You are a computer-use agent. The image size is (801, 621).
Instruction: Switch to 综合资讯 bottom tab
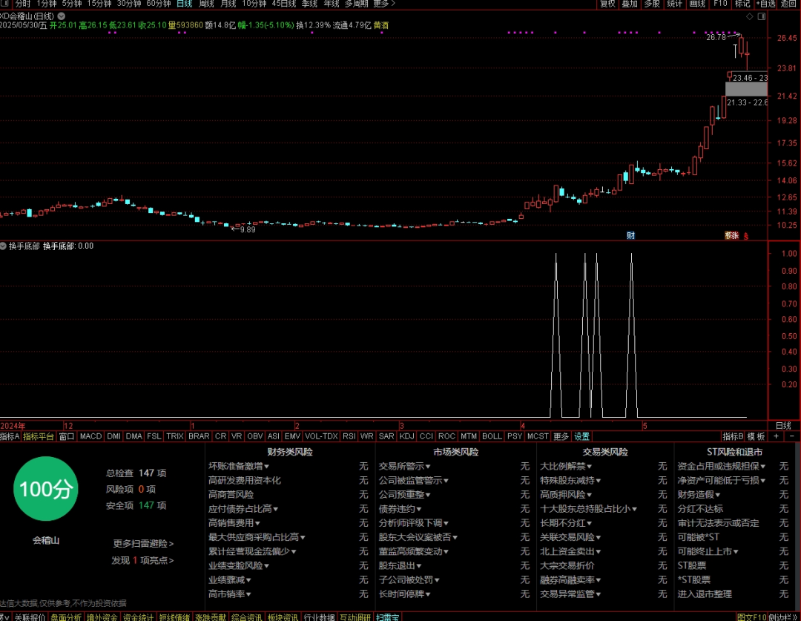pos(247,617)
